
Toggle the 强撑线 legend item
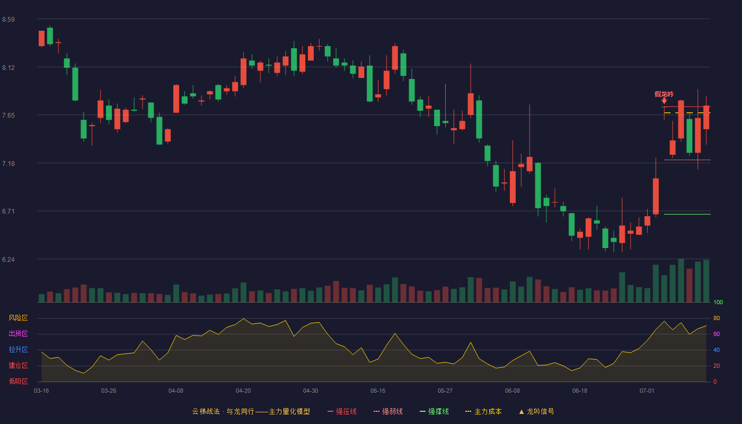point(434,411)
